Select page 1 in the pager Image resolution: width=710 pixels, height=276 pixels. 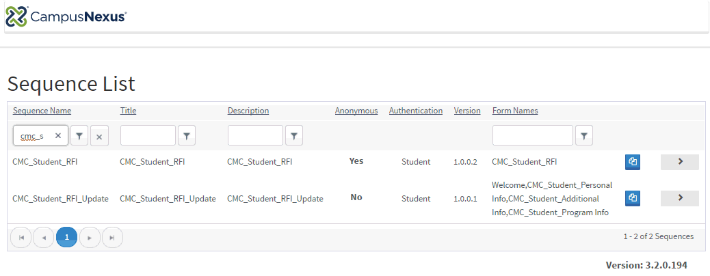66,237
